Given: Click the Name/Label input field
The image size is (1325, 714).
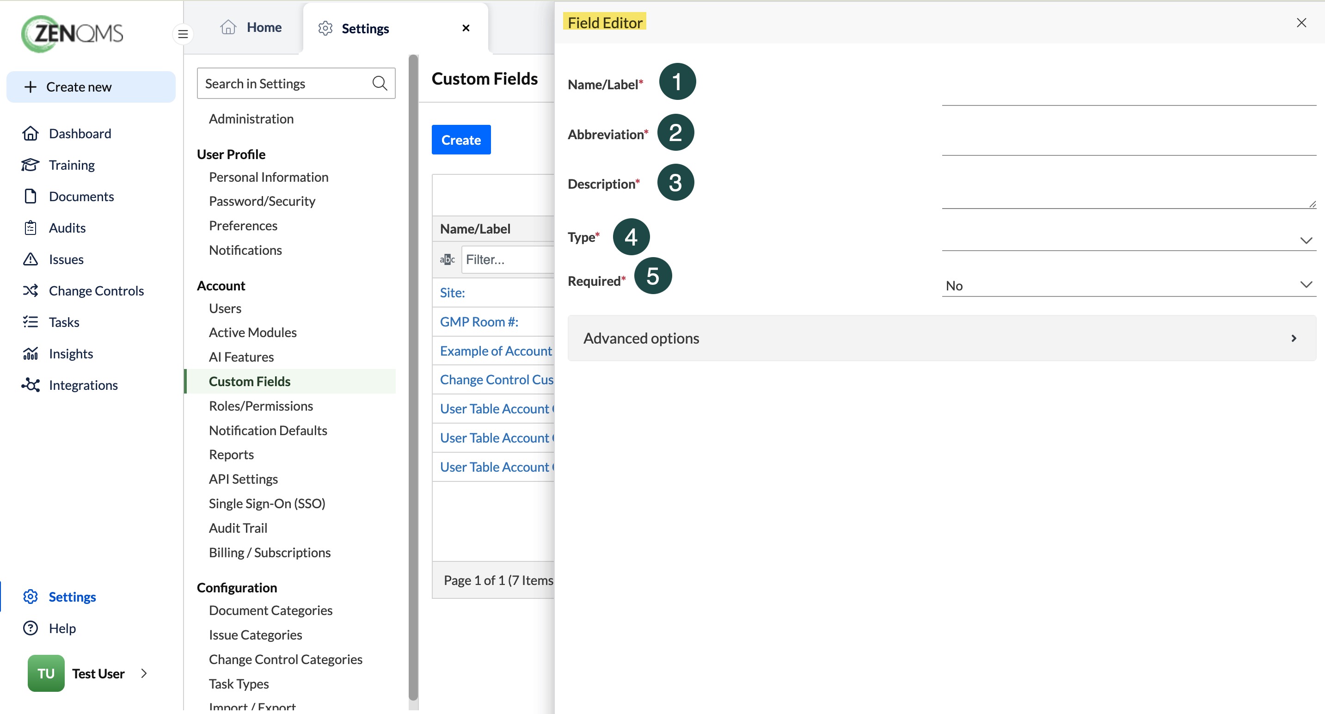Looking at the screenshot, I should pos(1129,92).
